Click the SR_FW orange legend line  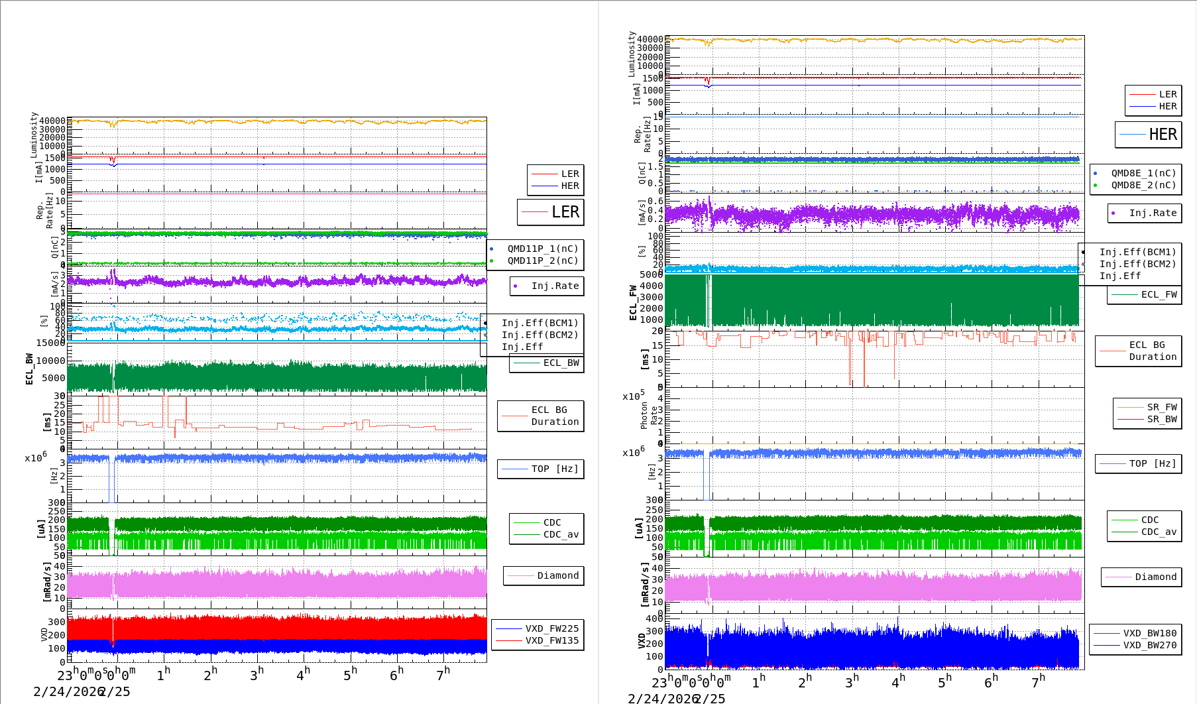(x=1130, y=408)
